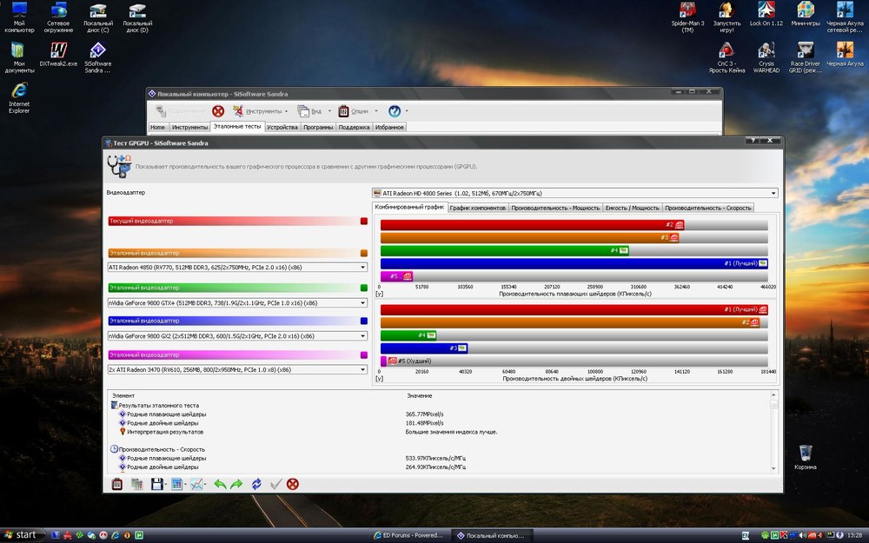The image size is (869, 543).
Task: Click the green Back arrow icon
Action: point(220,484)
